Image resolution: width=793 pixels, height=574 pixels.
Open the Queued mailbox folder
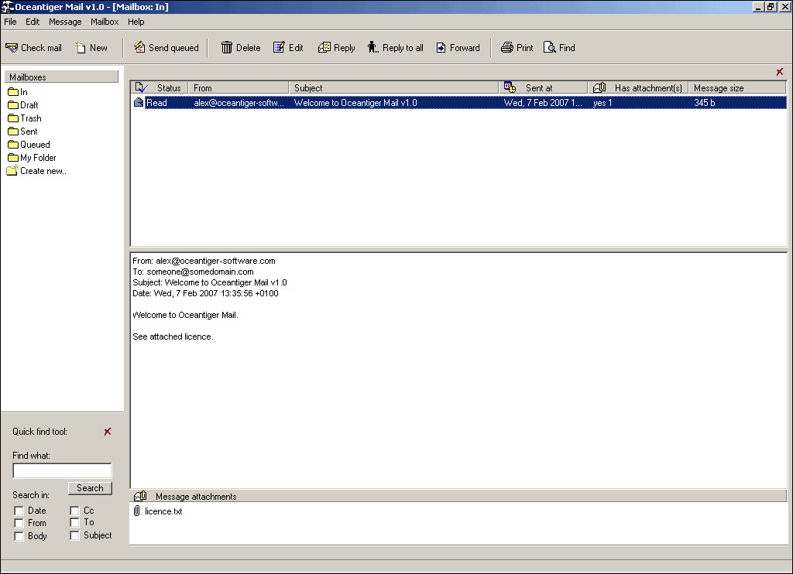29,145
